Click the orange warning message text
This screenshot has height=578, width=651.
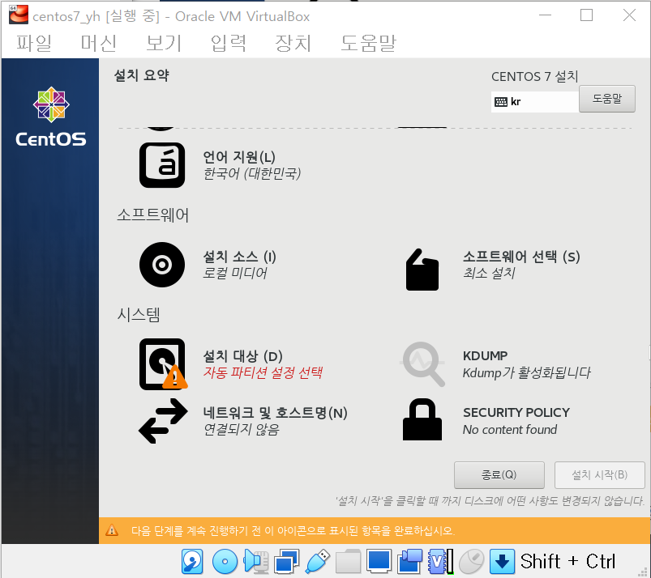[293, 531]
